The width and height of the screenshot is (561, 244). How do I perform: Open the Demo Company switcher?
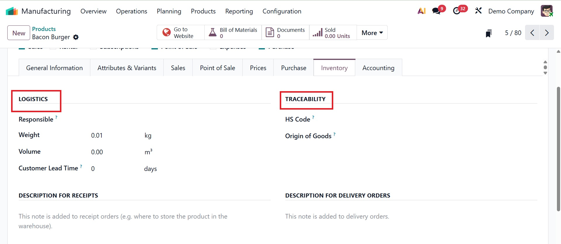pos(511,11)
